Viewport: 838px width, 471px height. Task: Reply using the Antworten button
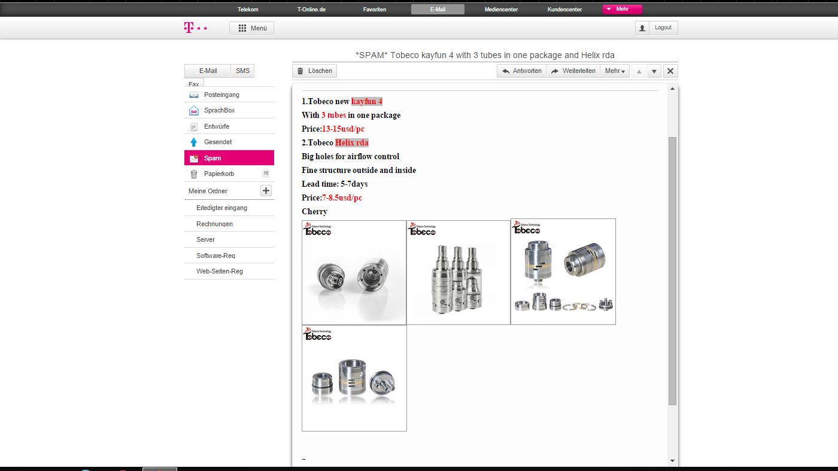[x=521, y=71]
